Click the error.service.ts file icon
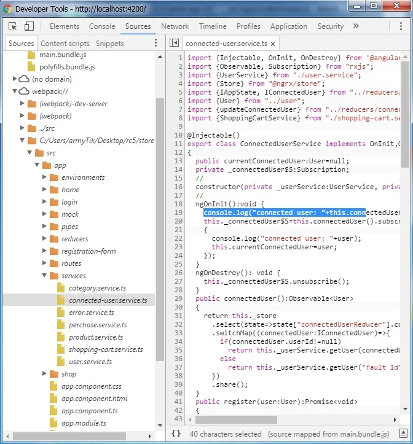Image resolution: width=413 pixels, height=444 pixels. (x=61, y=313)
